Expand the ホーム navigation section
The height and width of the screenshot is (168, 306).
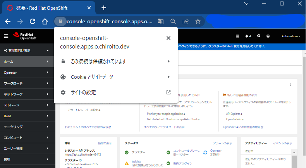[x=27, y=62]
